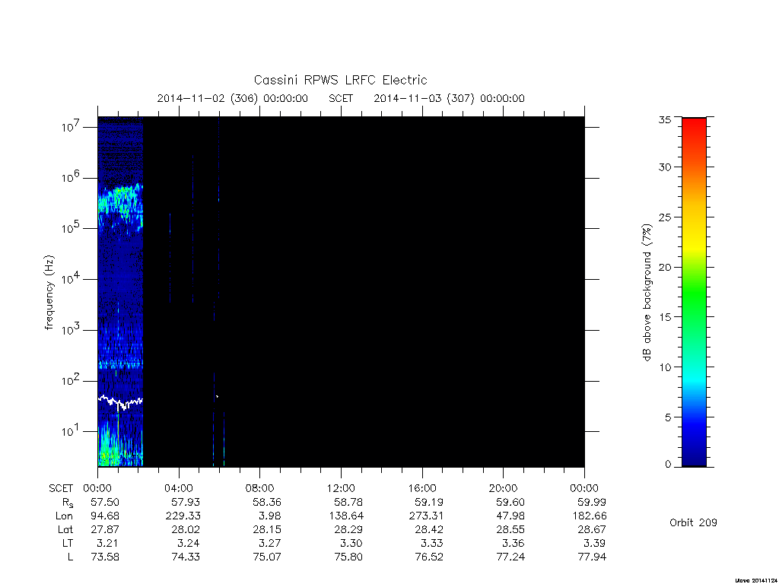Click the SCET label between the header dates
Screen dimensions: 779x584
(341, 98)
